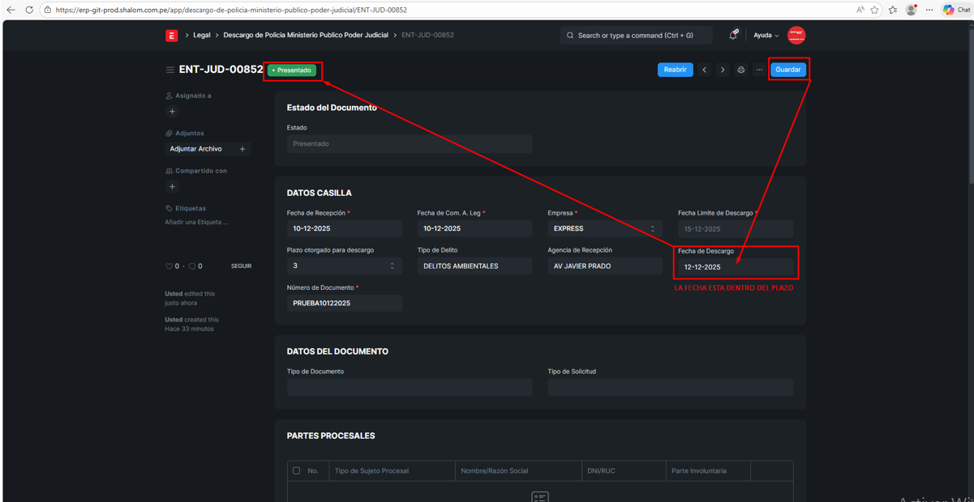This screenshot has height=502, width=974.
Task: Click browser refresh icon
Action: tap(29, 10)
